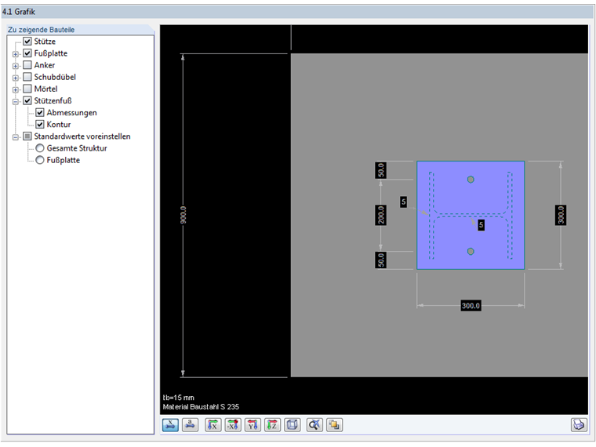The height and width of the screenshot is (447, 596).
Task: Click the tb=15 mm info text
Action: [179, 398]
